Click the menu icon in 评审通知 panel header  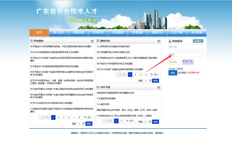pyautogui.click(x=92, y=41)
